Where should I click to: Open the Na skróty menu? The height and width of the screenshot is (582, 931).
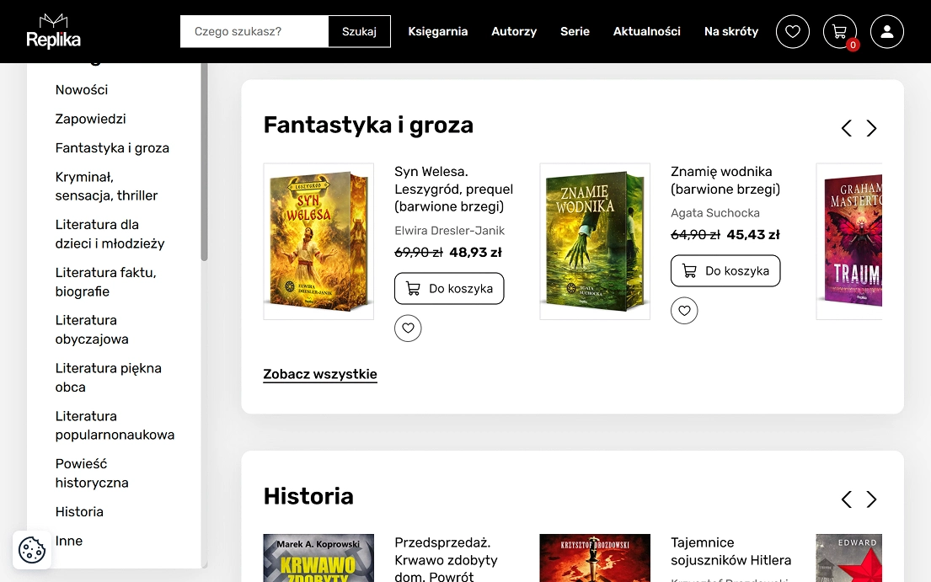coord(731,31)
